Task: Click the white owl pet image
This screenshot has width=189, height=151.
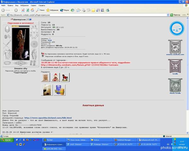Action: click(26, 55)
